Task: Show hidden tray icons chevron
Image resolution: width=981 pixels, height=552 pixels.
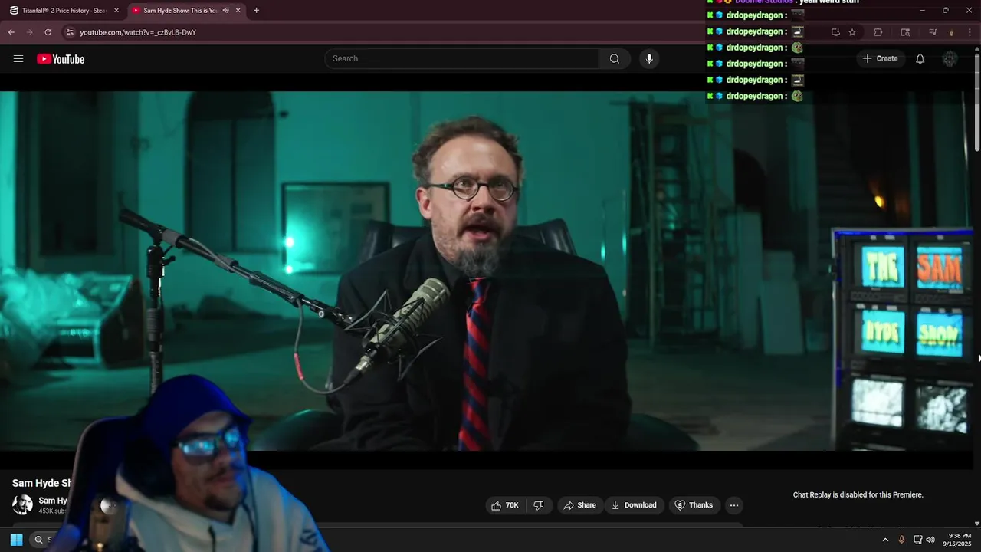Action: [x=885, y=540]
